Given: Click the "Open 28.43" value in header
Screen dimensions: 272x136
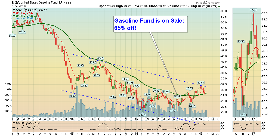Looking at the screenshot, I should click(106, 6).
